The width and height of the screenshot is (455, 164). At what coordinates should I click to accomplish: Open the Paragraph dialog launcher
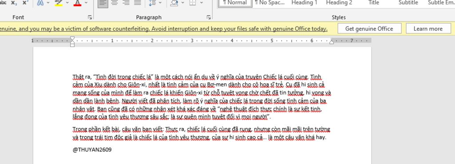(209, 17)
